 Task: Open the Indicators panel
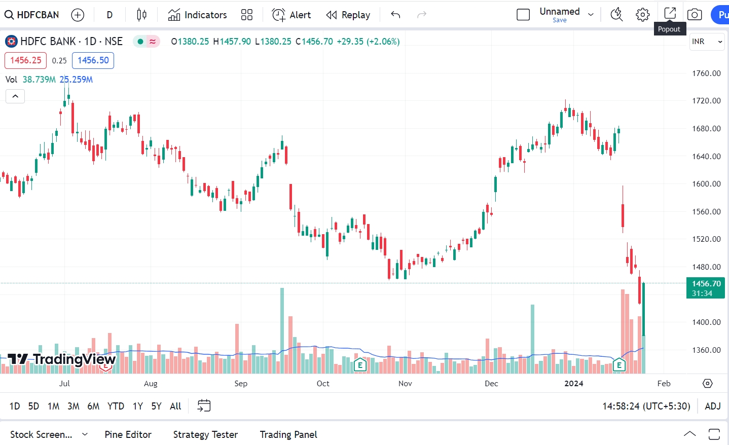click(197, 15)
